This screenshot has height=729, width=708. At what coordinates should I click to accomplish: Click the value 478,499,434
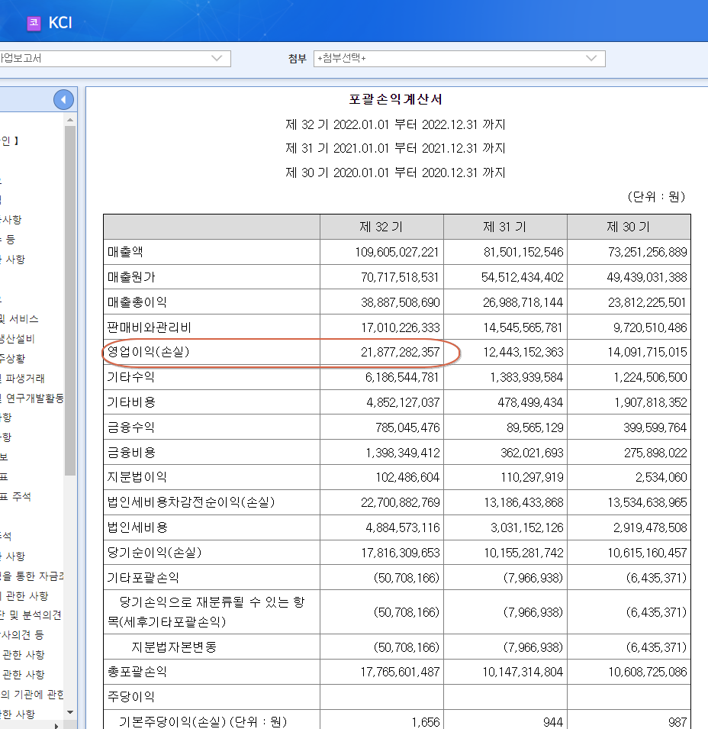530,402
